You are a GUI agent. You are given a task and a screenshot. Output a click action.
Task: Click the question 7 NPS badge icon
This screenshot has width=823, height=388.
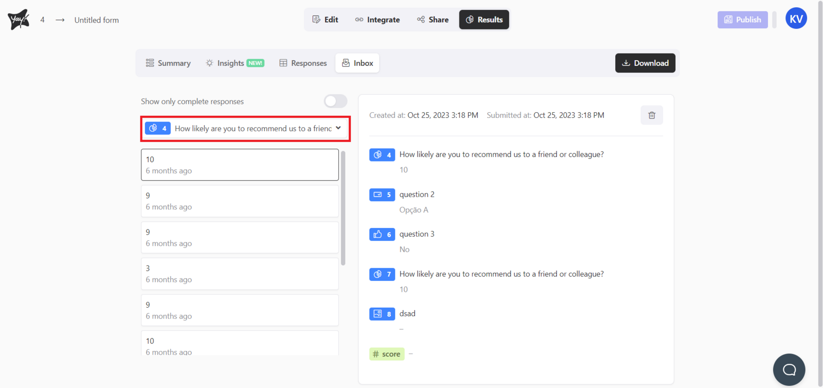click(382, 274)
